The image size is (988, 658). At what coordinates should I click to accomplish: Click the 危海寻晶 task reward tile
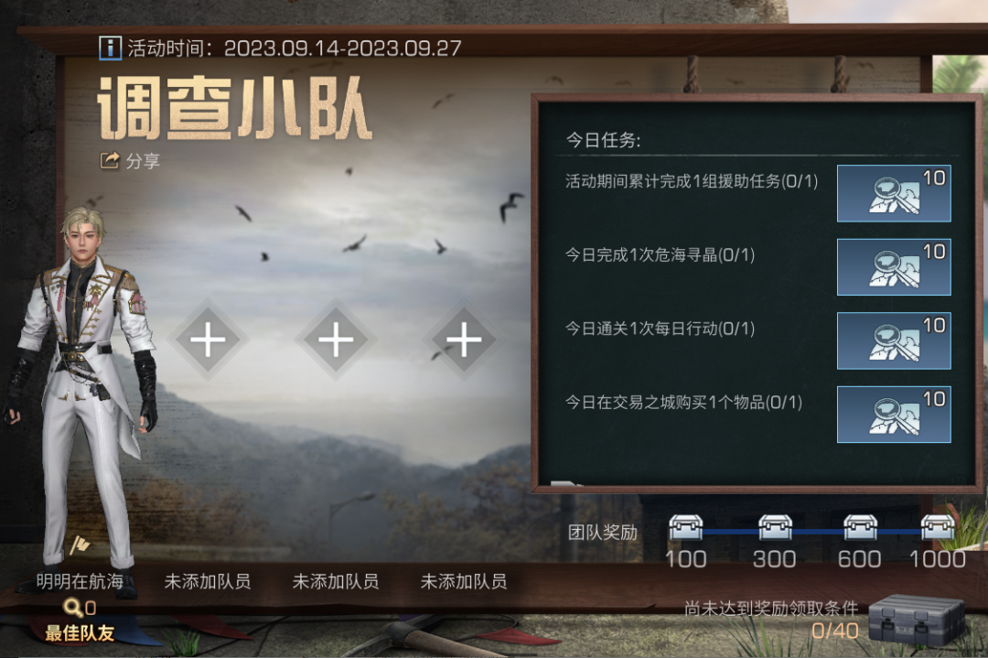pyautogui.click(x=894, y=267)
